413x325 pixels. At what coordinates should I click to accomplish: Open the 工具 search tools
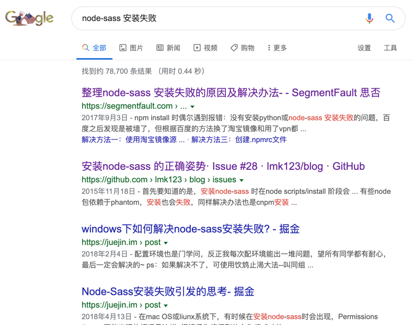pos(390,48)
